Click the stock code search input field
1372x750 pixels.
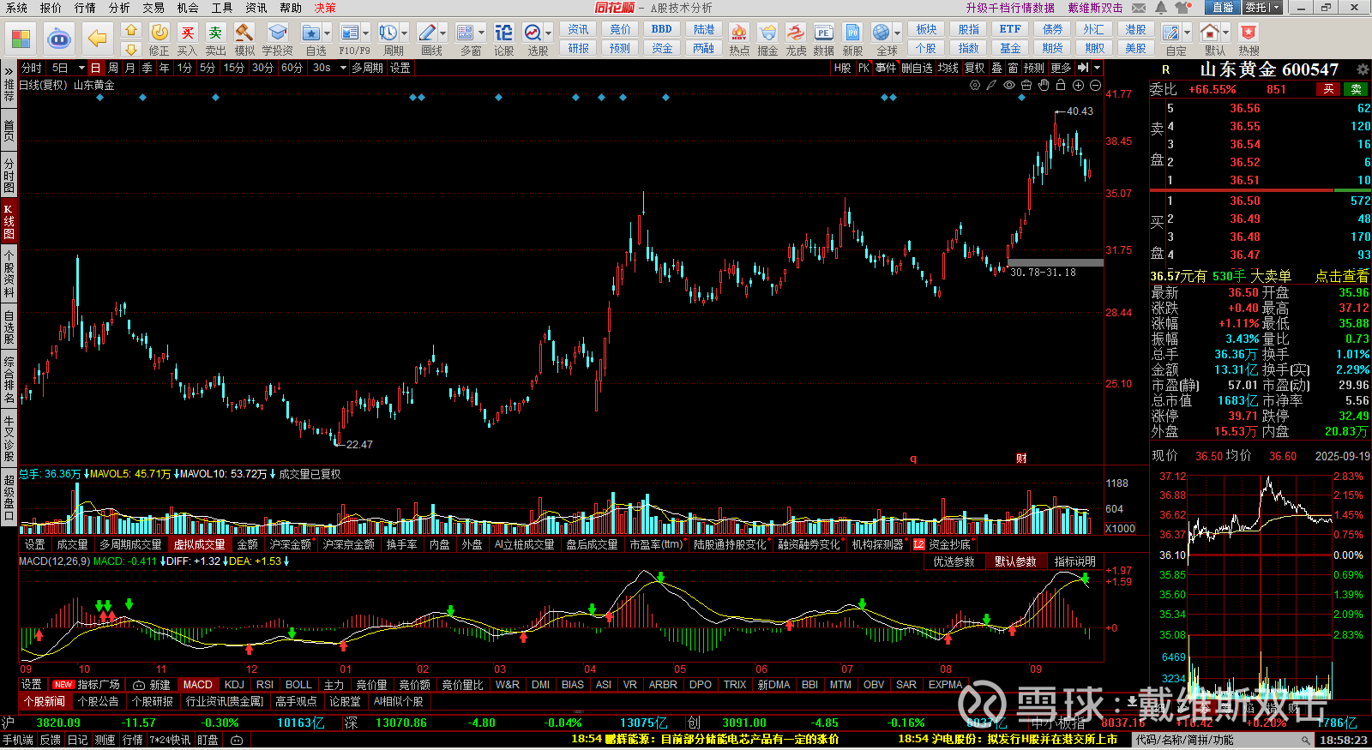(x=1224, y=740)
